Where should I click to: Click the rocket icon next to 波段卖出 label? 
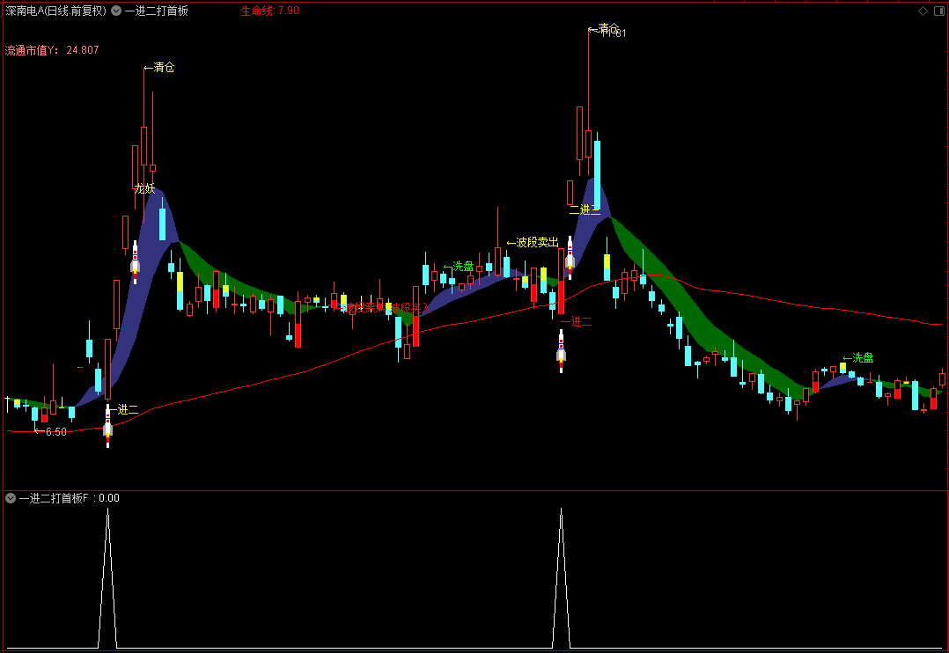click(x=570, y=258)
